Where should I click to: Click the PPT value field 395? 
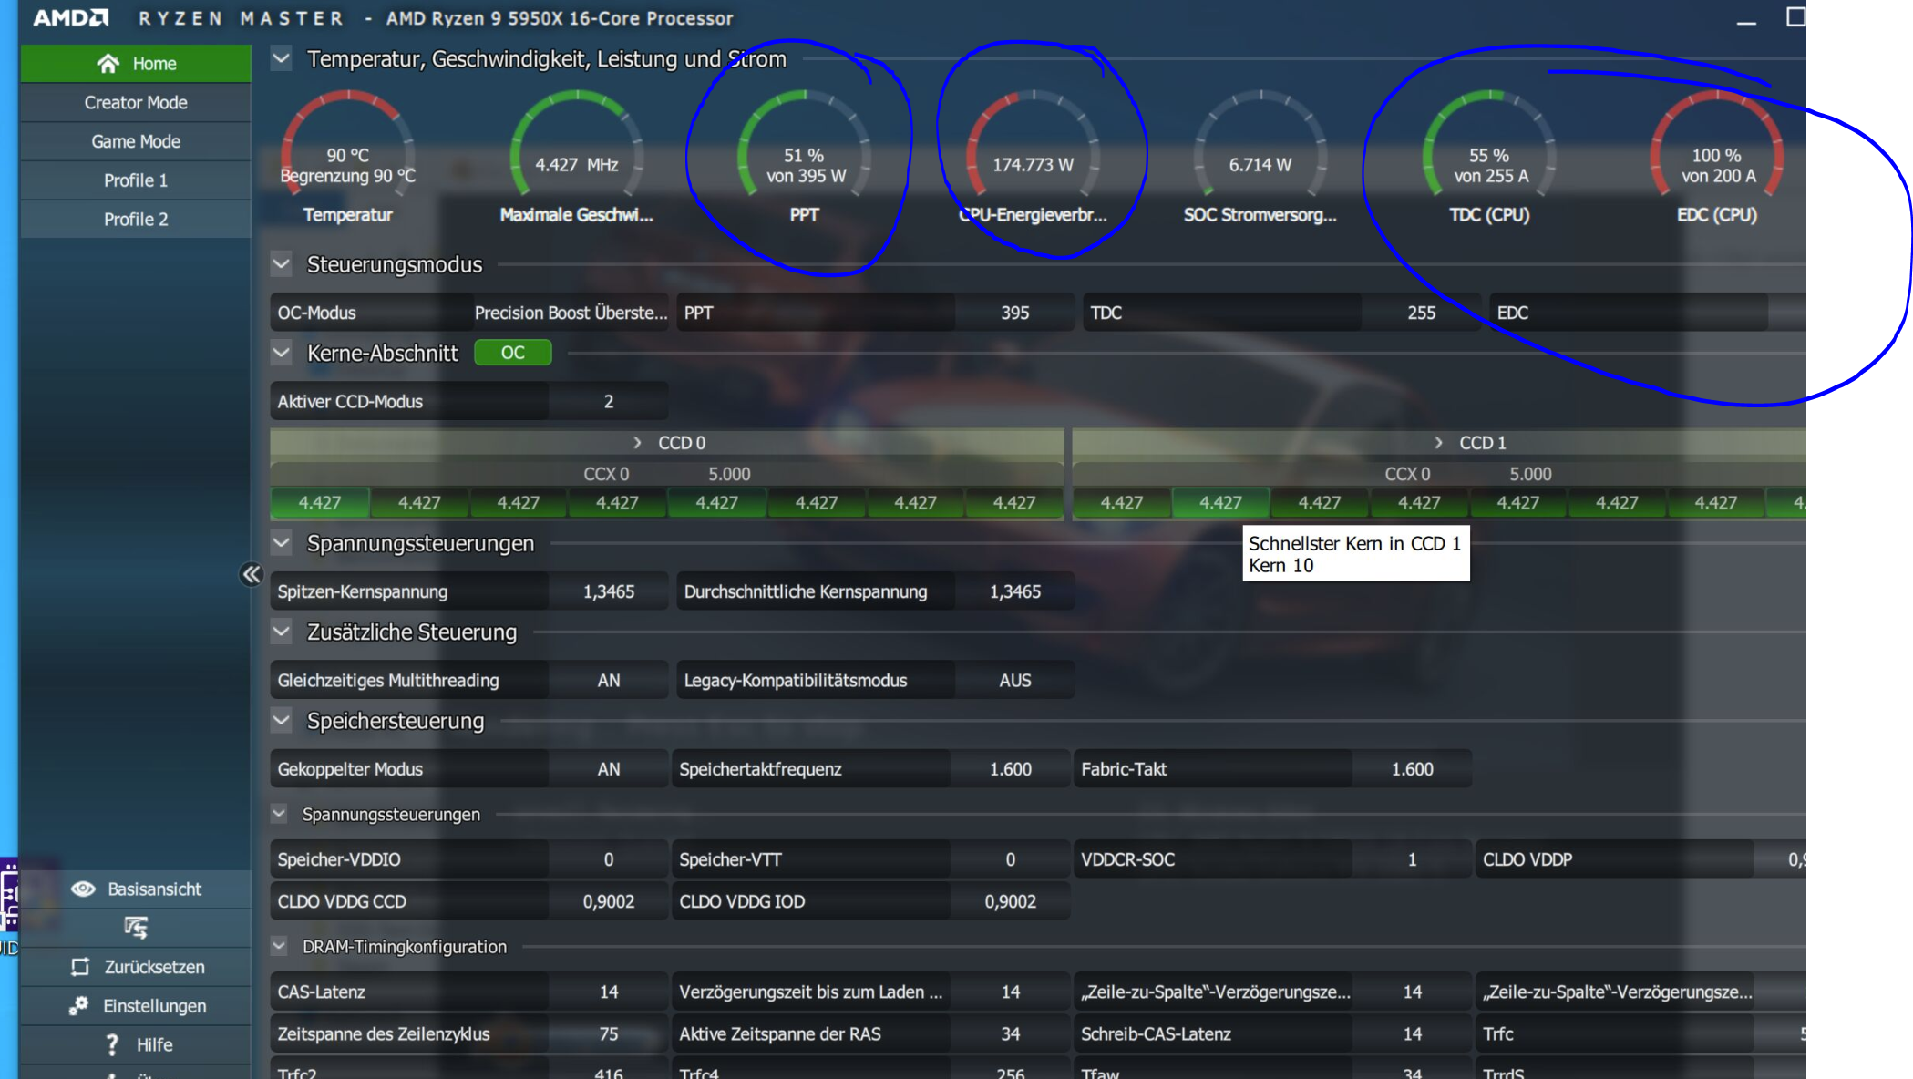click(1013, 313)
